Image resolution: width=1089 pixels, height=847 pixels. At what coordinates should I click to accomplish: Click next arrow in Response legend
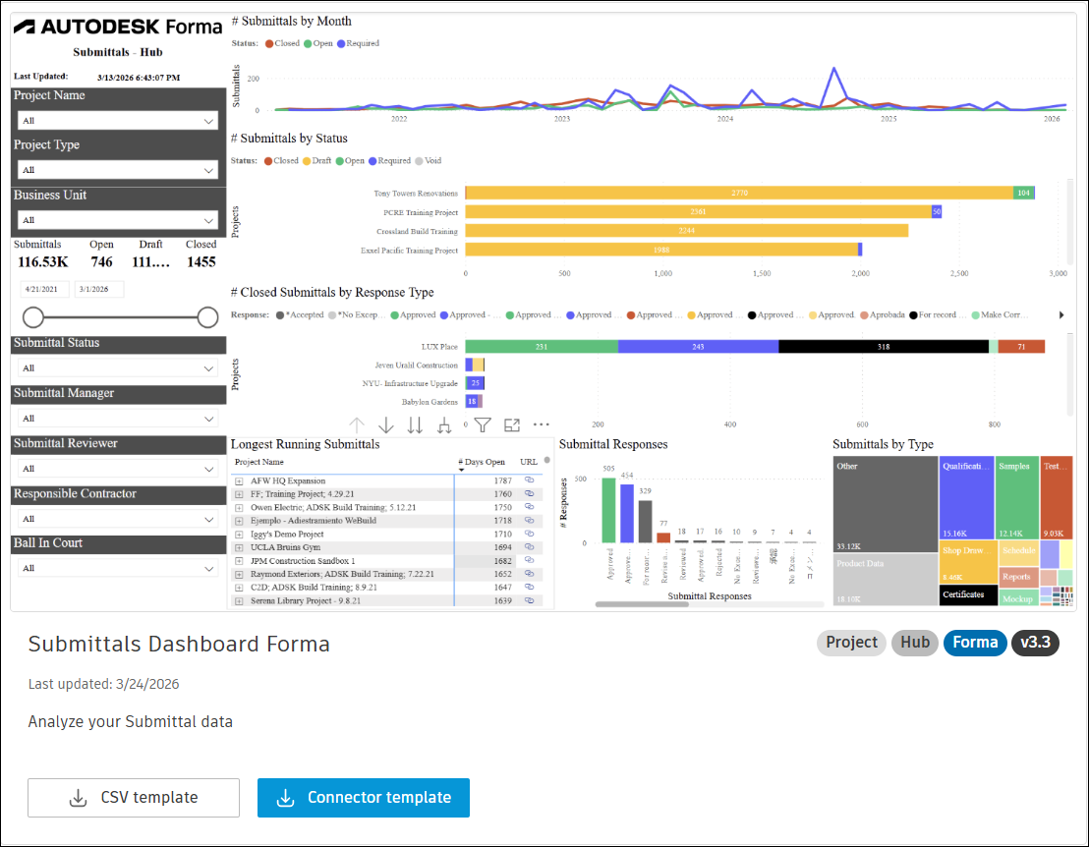pos(1061,315)
